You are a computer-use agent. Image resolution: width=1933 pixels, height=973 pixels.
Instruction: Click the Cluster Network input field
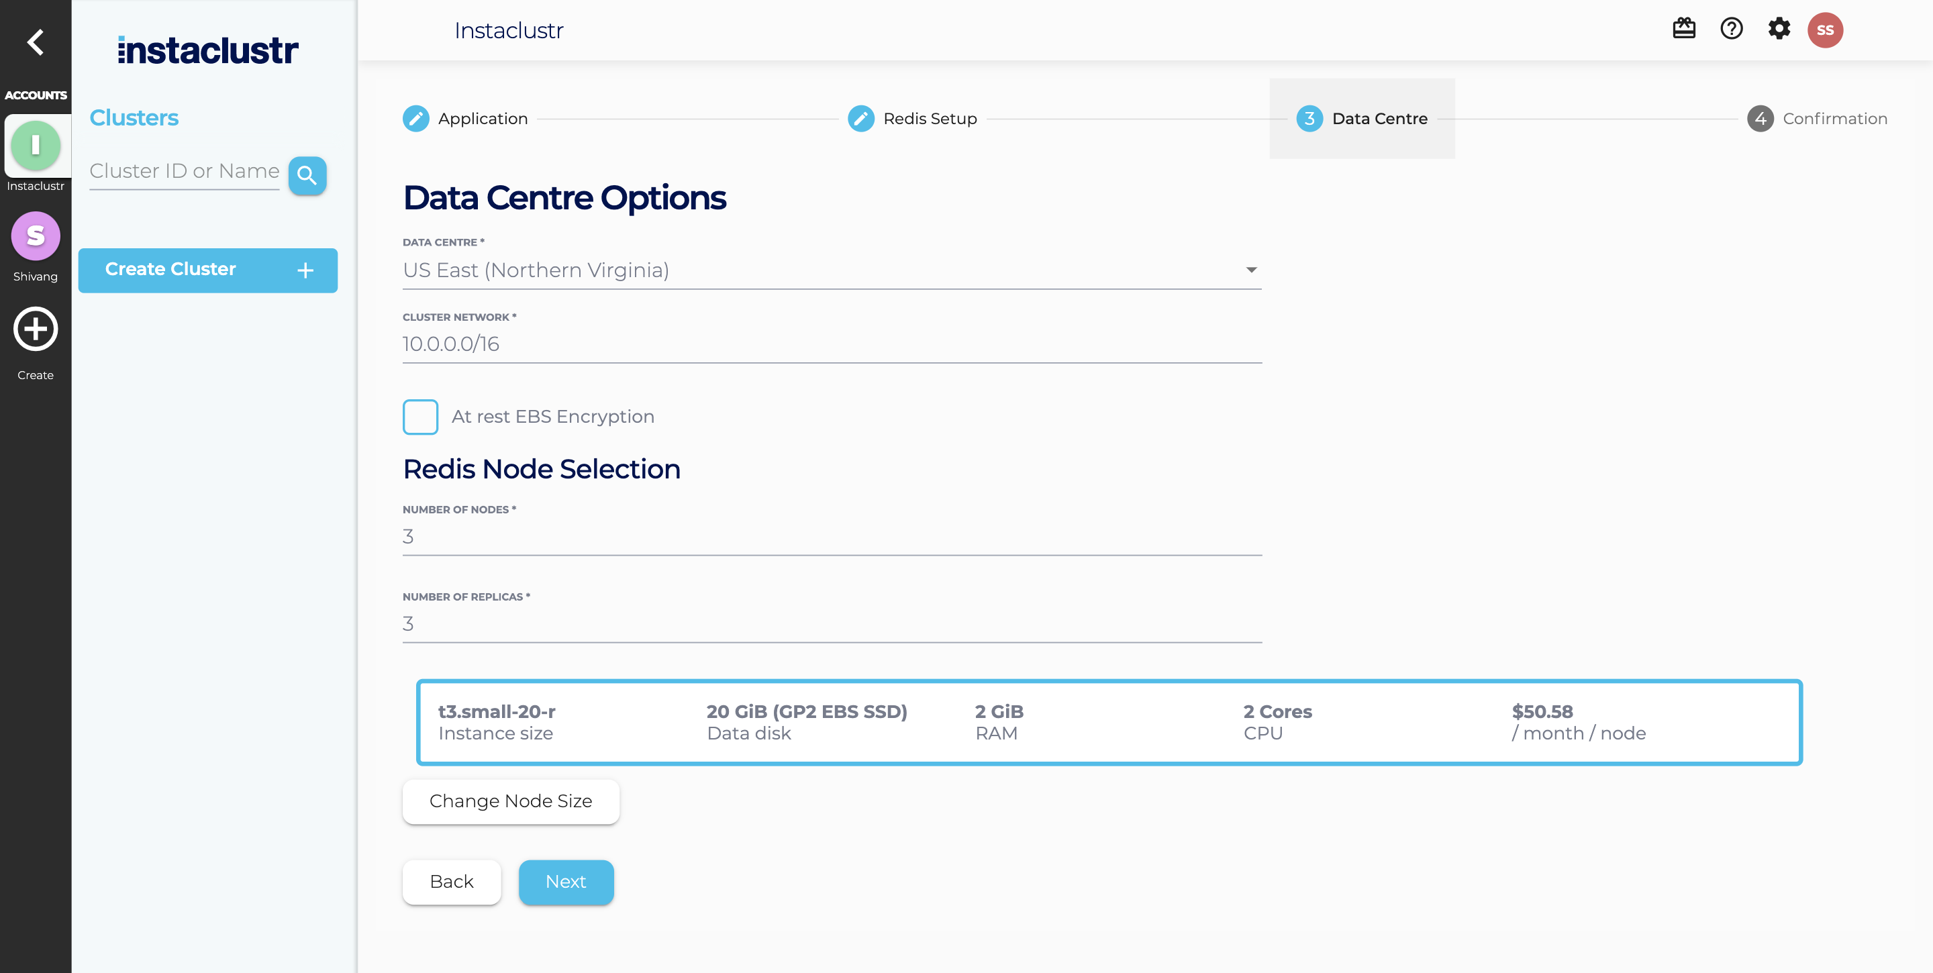coord(832,344)
